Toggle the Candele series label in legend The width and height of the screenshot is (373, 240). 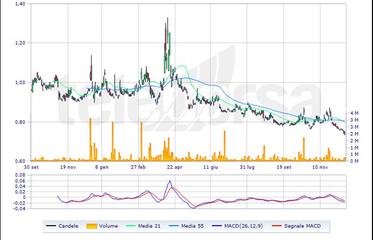pyautogui.click(x=69, y=226)
